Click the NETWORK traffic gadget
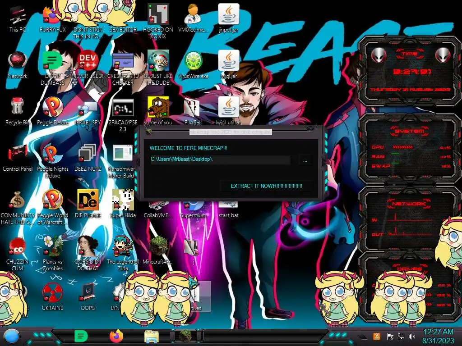 (410, 219)
